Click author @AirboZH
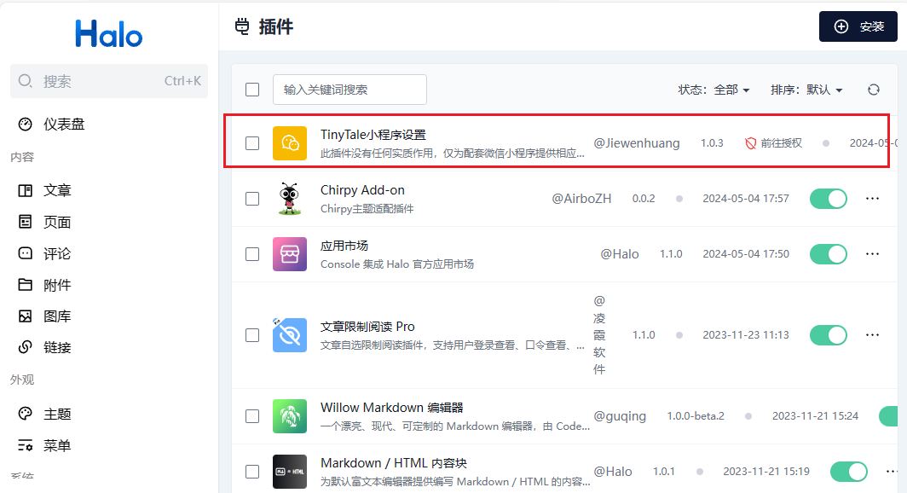 [581, 199]
